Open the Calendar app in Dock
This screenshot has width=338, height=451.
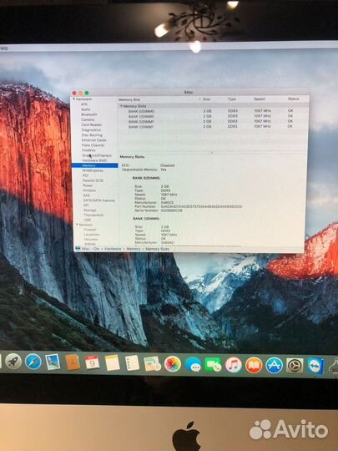(93, 362)
